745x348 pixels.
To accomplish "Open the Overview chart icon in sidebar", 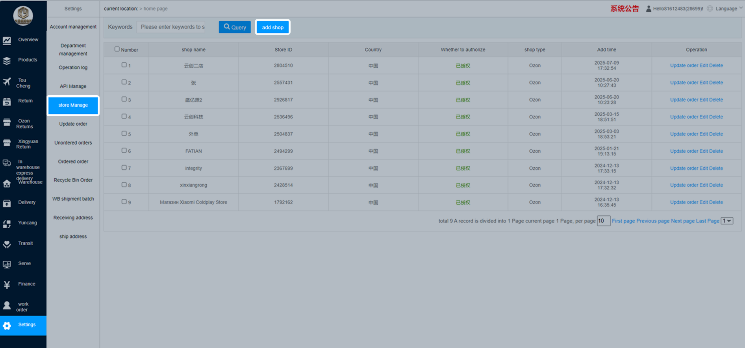I will click(x=7, y=40).
